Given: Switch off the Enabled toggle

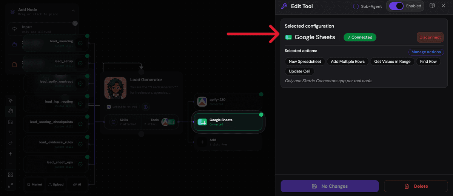Looking at the screenshot, I should point(396,6).
